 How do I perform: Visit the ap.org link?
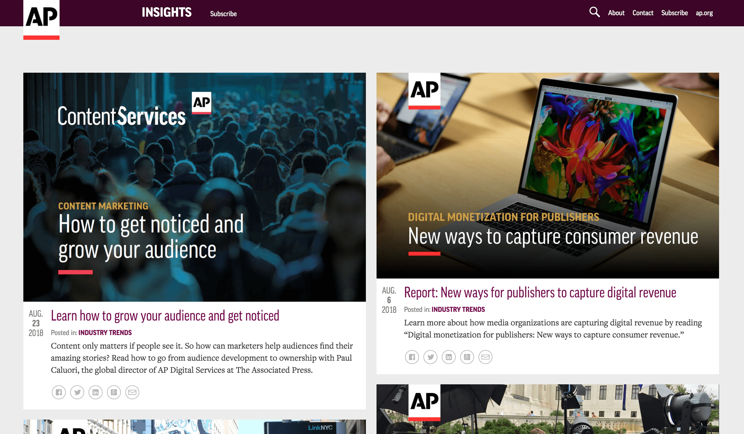coord(704,13)
